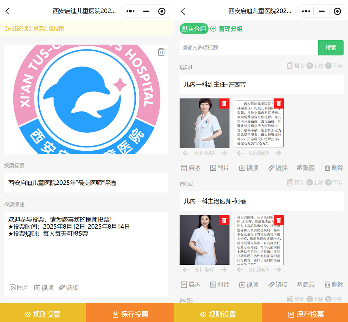Edit option 1 title 许茜芳
The height and width of the screenshot is (322, 348).
pyautogui.click(x=262, y=84)
